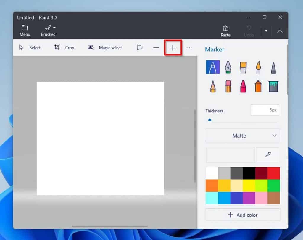Viewport: 303px width, 240px height.
Task: Select the Brushes tool
Action: point(48,31)
